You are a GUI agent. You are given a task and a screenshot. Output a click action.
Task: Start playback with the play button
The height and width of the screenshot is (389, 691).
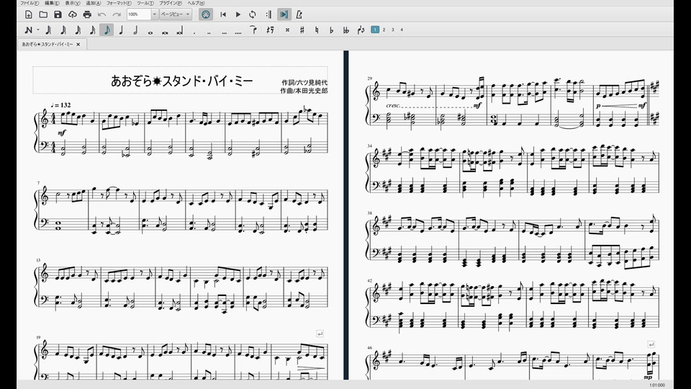point(238,14)
